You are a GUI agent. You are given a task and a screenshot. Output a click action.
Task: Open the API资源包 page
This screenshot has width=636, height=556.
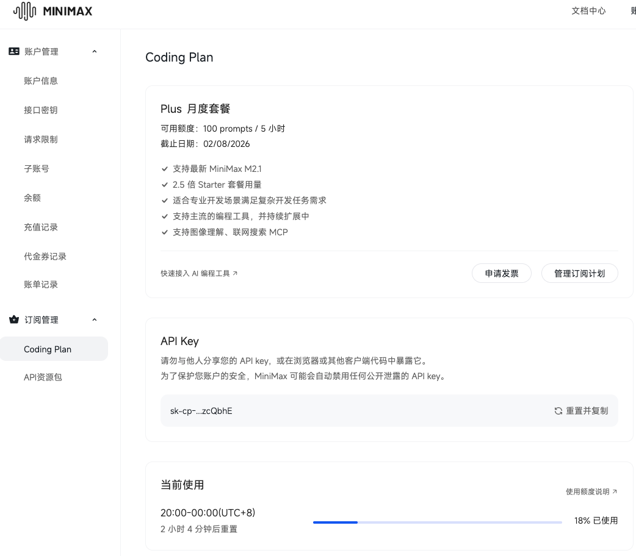click(43, 377)
